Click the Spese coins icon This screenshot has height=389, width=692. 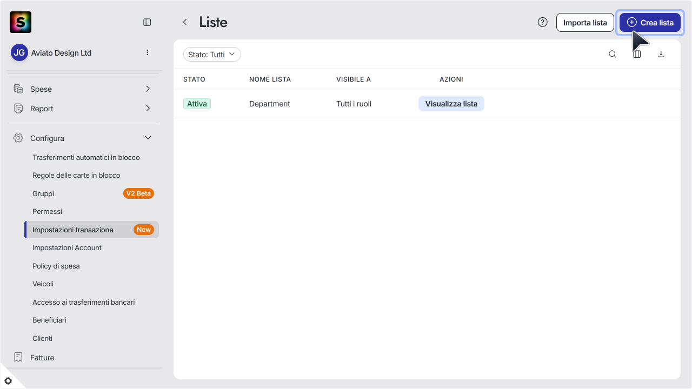[18, 89]
